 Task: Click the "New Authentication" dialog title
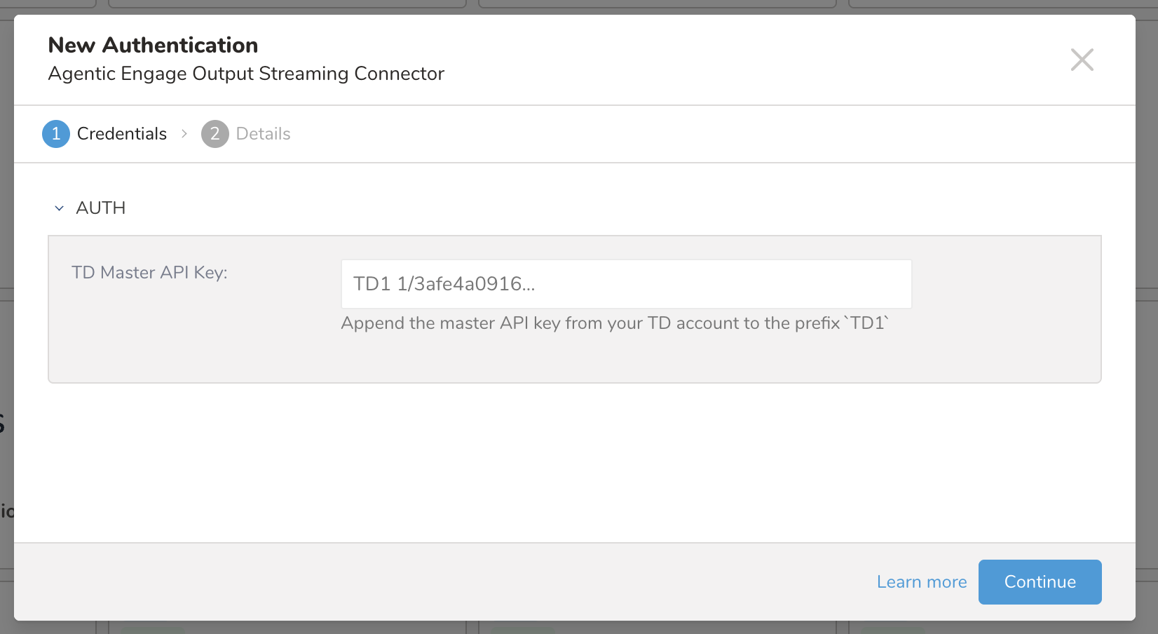[153, 45]
